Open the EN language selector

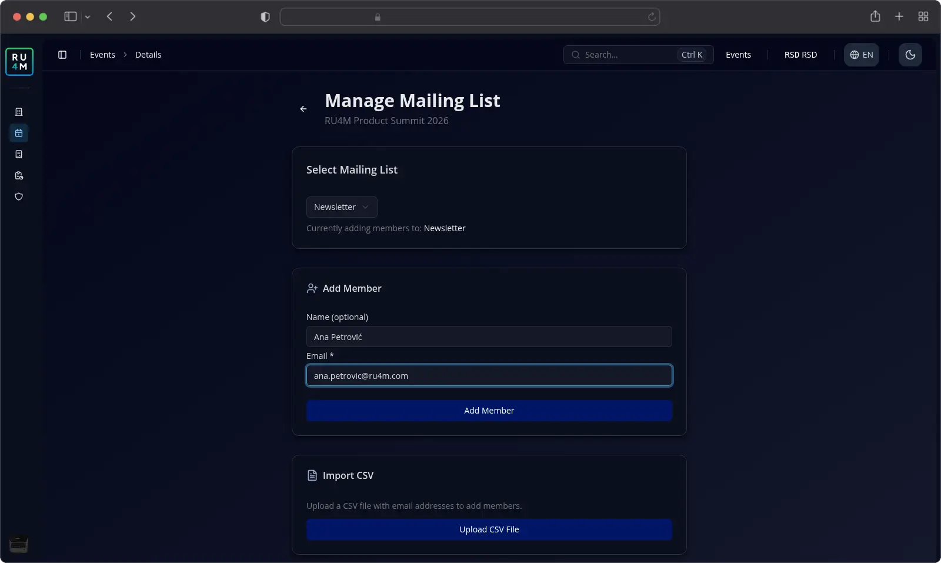click(862, 55)
